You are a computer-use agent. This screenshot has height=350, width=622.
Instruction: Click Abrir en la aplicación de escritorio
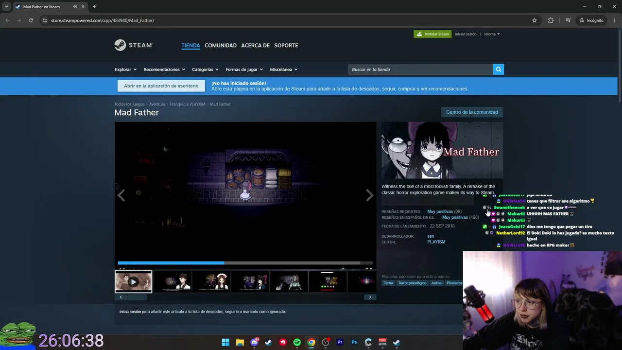(161, 86)
